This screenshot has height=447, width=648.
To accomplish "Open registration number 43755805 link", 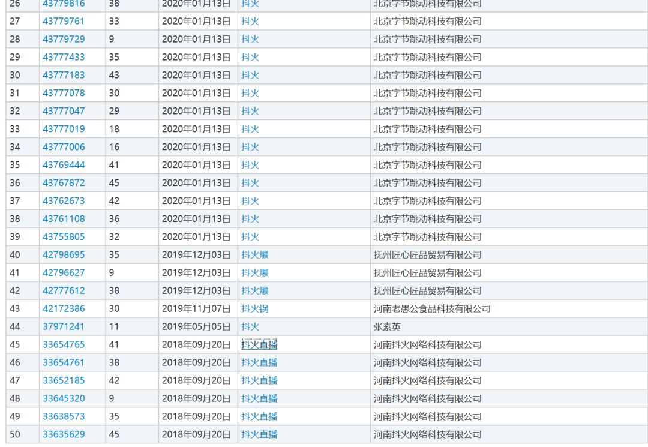I will 64,237.
